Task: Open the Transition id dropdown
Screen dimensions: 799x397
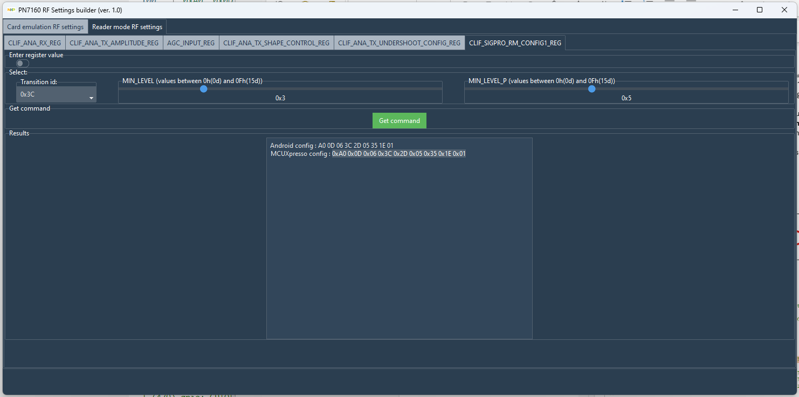Action: point(56,94)
